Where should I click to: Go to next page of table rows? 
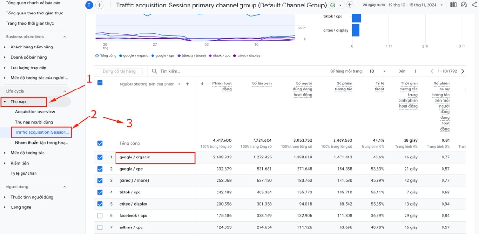[x=463, y=71]
